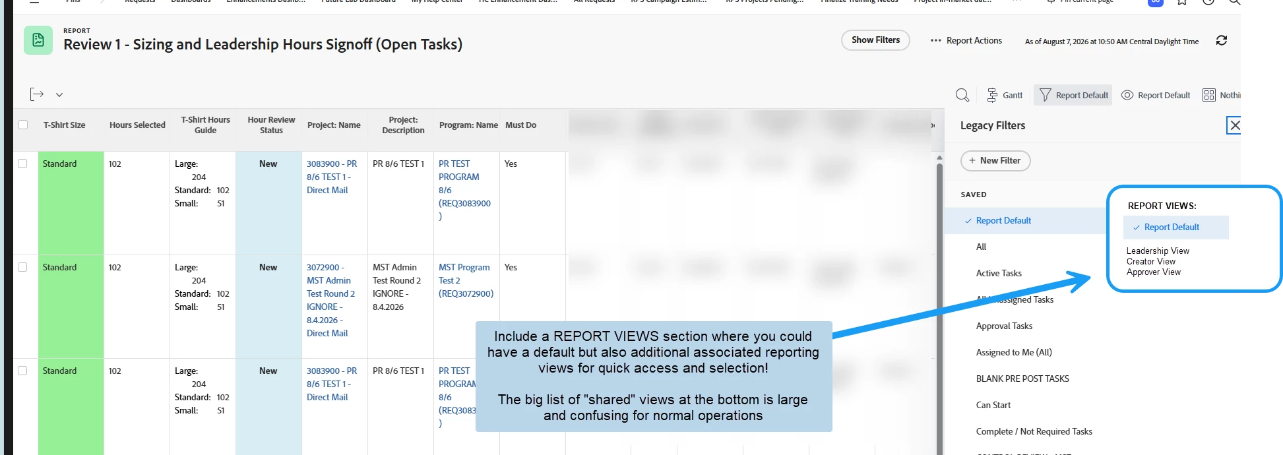Refresh the report data
Screen dimensions: 1283x455
1222,40
